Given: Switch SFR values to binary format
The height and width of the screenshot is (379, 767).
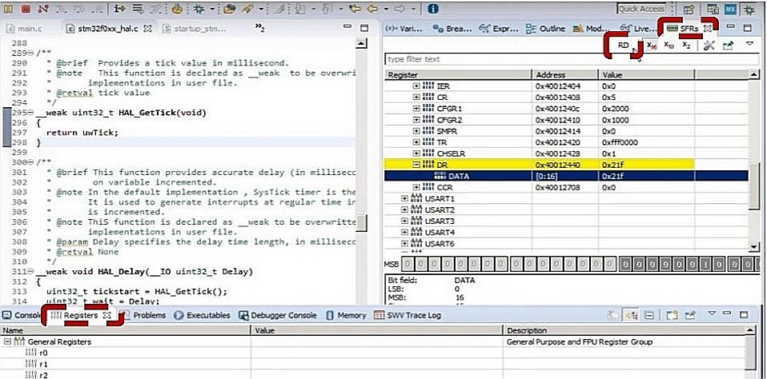Looking at the screenshot, I should tap(687, 46).
